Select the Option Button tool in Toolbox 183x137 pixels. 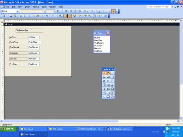pos(108,81)
